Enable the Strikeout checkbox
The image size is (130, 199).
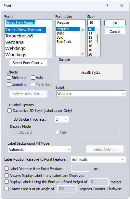pos(9,77)
